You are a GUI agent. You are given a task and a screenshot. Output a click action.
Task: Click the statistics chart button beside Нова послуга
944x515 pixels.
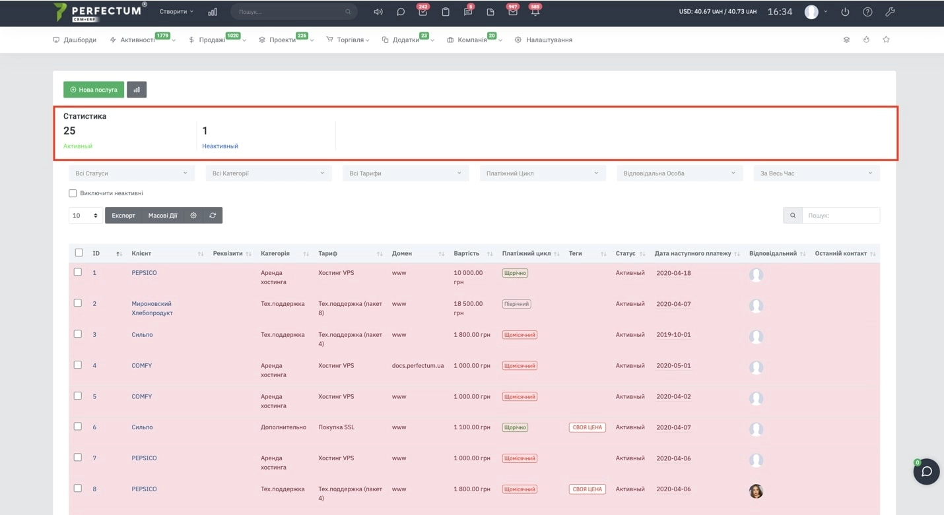[x=137, y=90]
